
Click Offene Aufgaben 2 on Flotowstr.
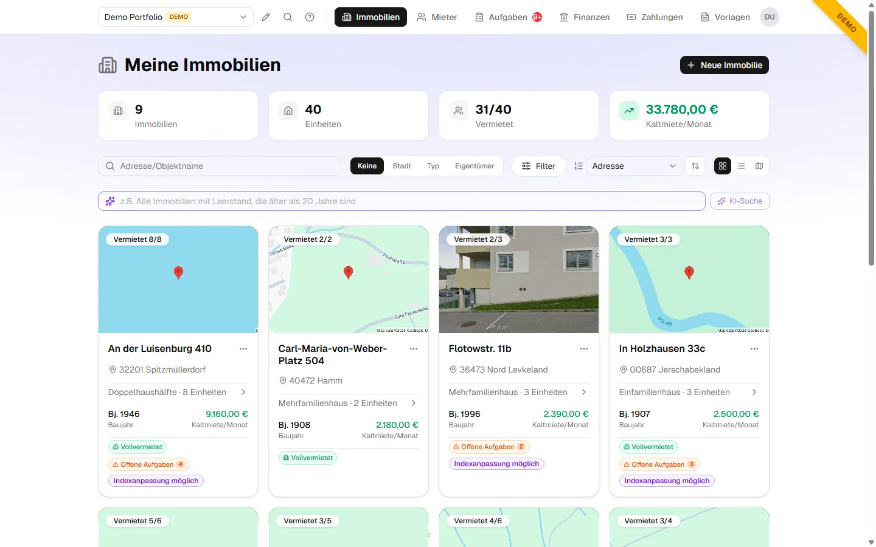click(x=489, y=447)
